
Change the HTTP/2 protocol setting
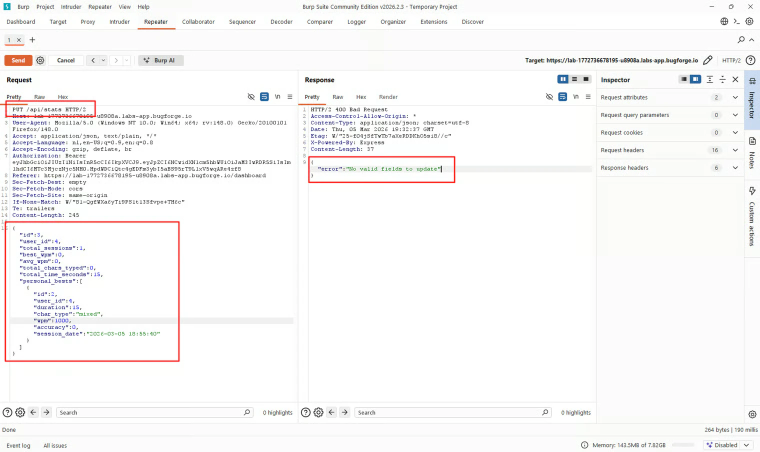[x=731, y=60]
